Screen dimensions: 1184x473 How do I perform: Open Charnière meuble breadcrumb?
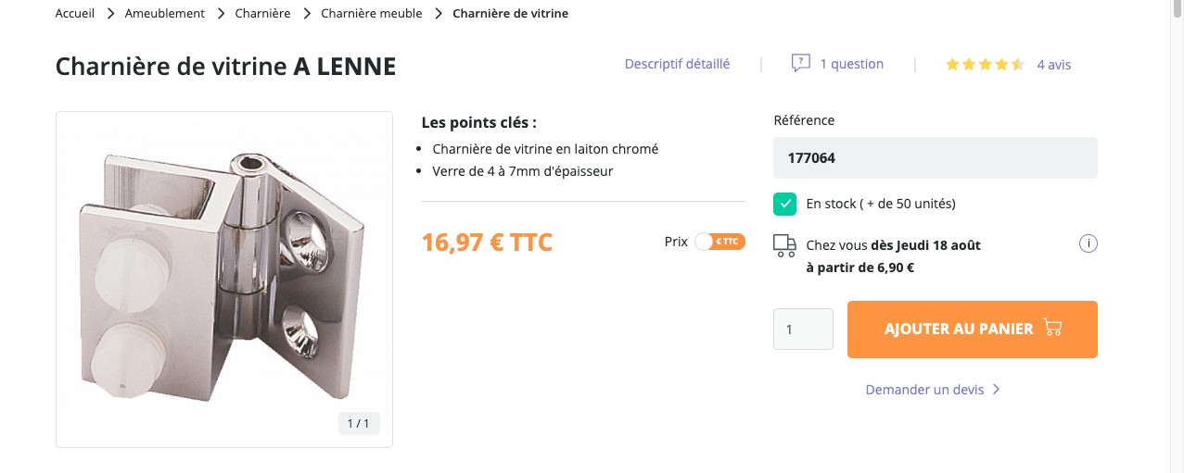pyautogui.click(x=371, y=14)
